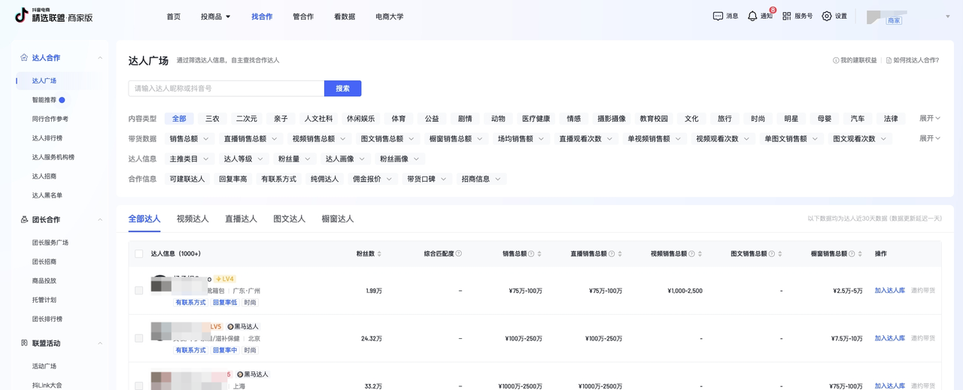Viewport: 963px width, 390px height.
Task: Click the 达人合作 sidebar section icon
Action: (24, 57)
